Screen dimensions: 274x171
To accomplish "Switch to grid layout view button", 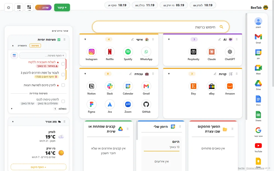I will 29,7.
